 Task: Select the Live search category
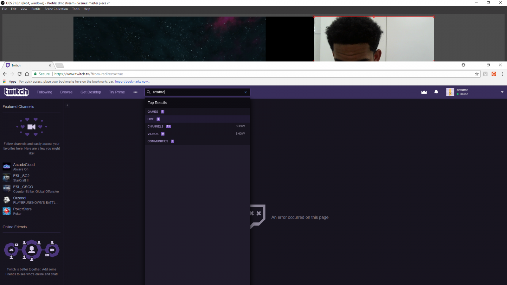click(197, 119)
